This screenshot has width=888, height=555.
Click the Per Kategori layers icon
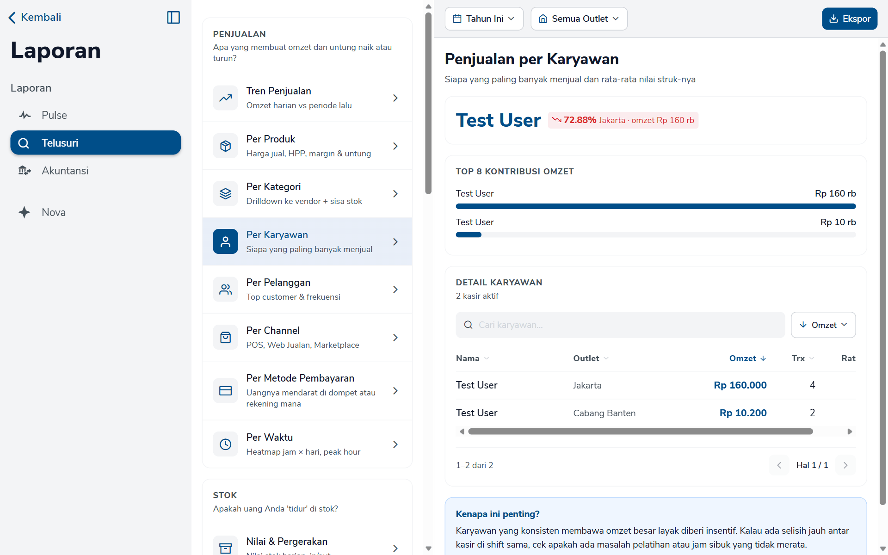[225, 194]
